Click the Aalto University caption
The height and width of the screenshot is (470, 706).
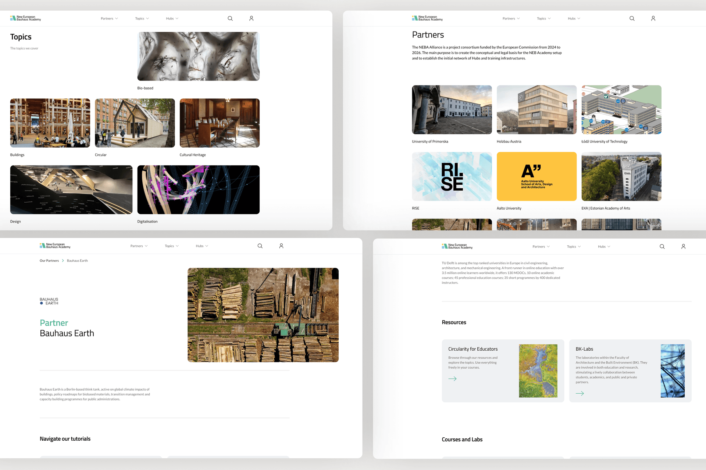tap(509, 209)
